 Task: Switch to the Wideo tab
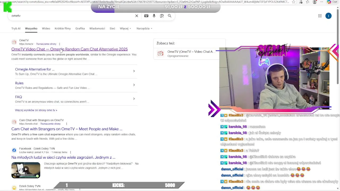[46, 28]
